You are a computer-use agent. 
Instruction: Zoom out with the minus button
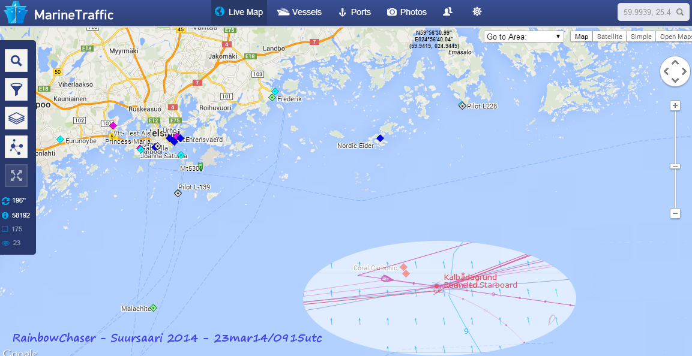675,214
